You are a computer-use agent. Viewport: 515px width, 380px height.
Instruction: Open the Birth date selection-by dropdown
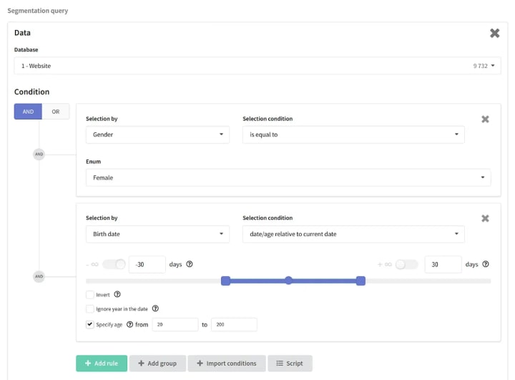pos(157,234)
